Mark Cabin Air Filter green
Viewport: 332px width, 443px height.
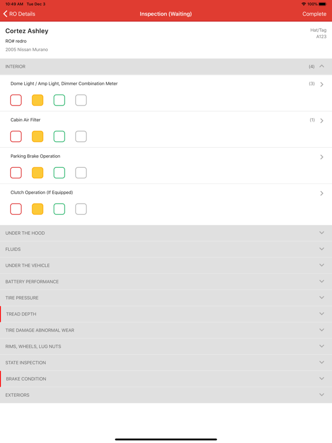click(x=59, y=137)
